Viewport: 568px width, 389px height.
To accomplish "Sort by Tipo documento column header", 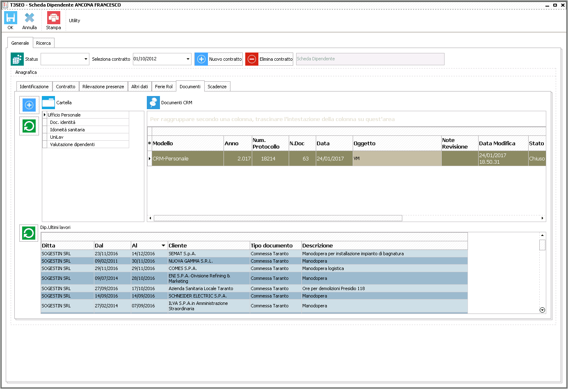I will click(276, 245).
